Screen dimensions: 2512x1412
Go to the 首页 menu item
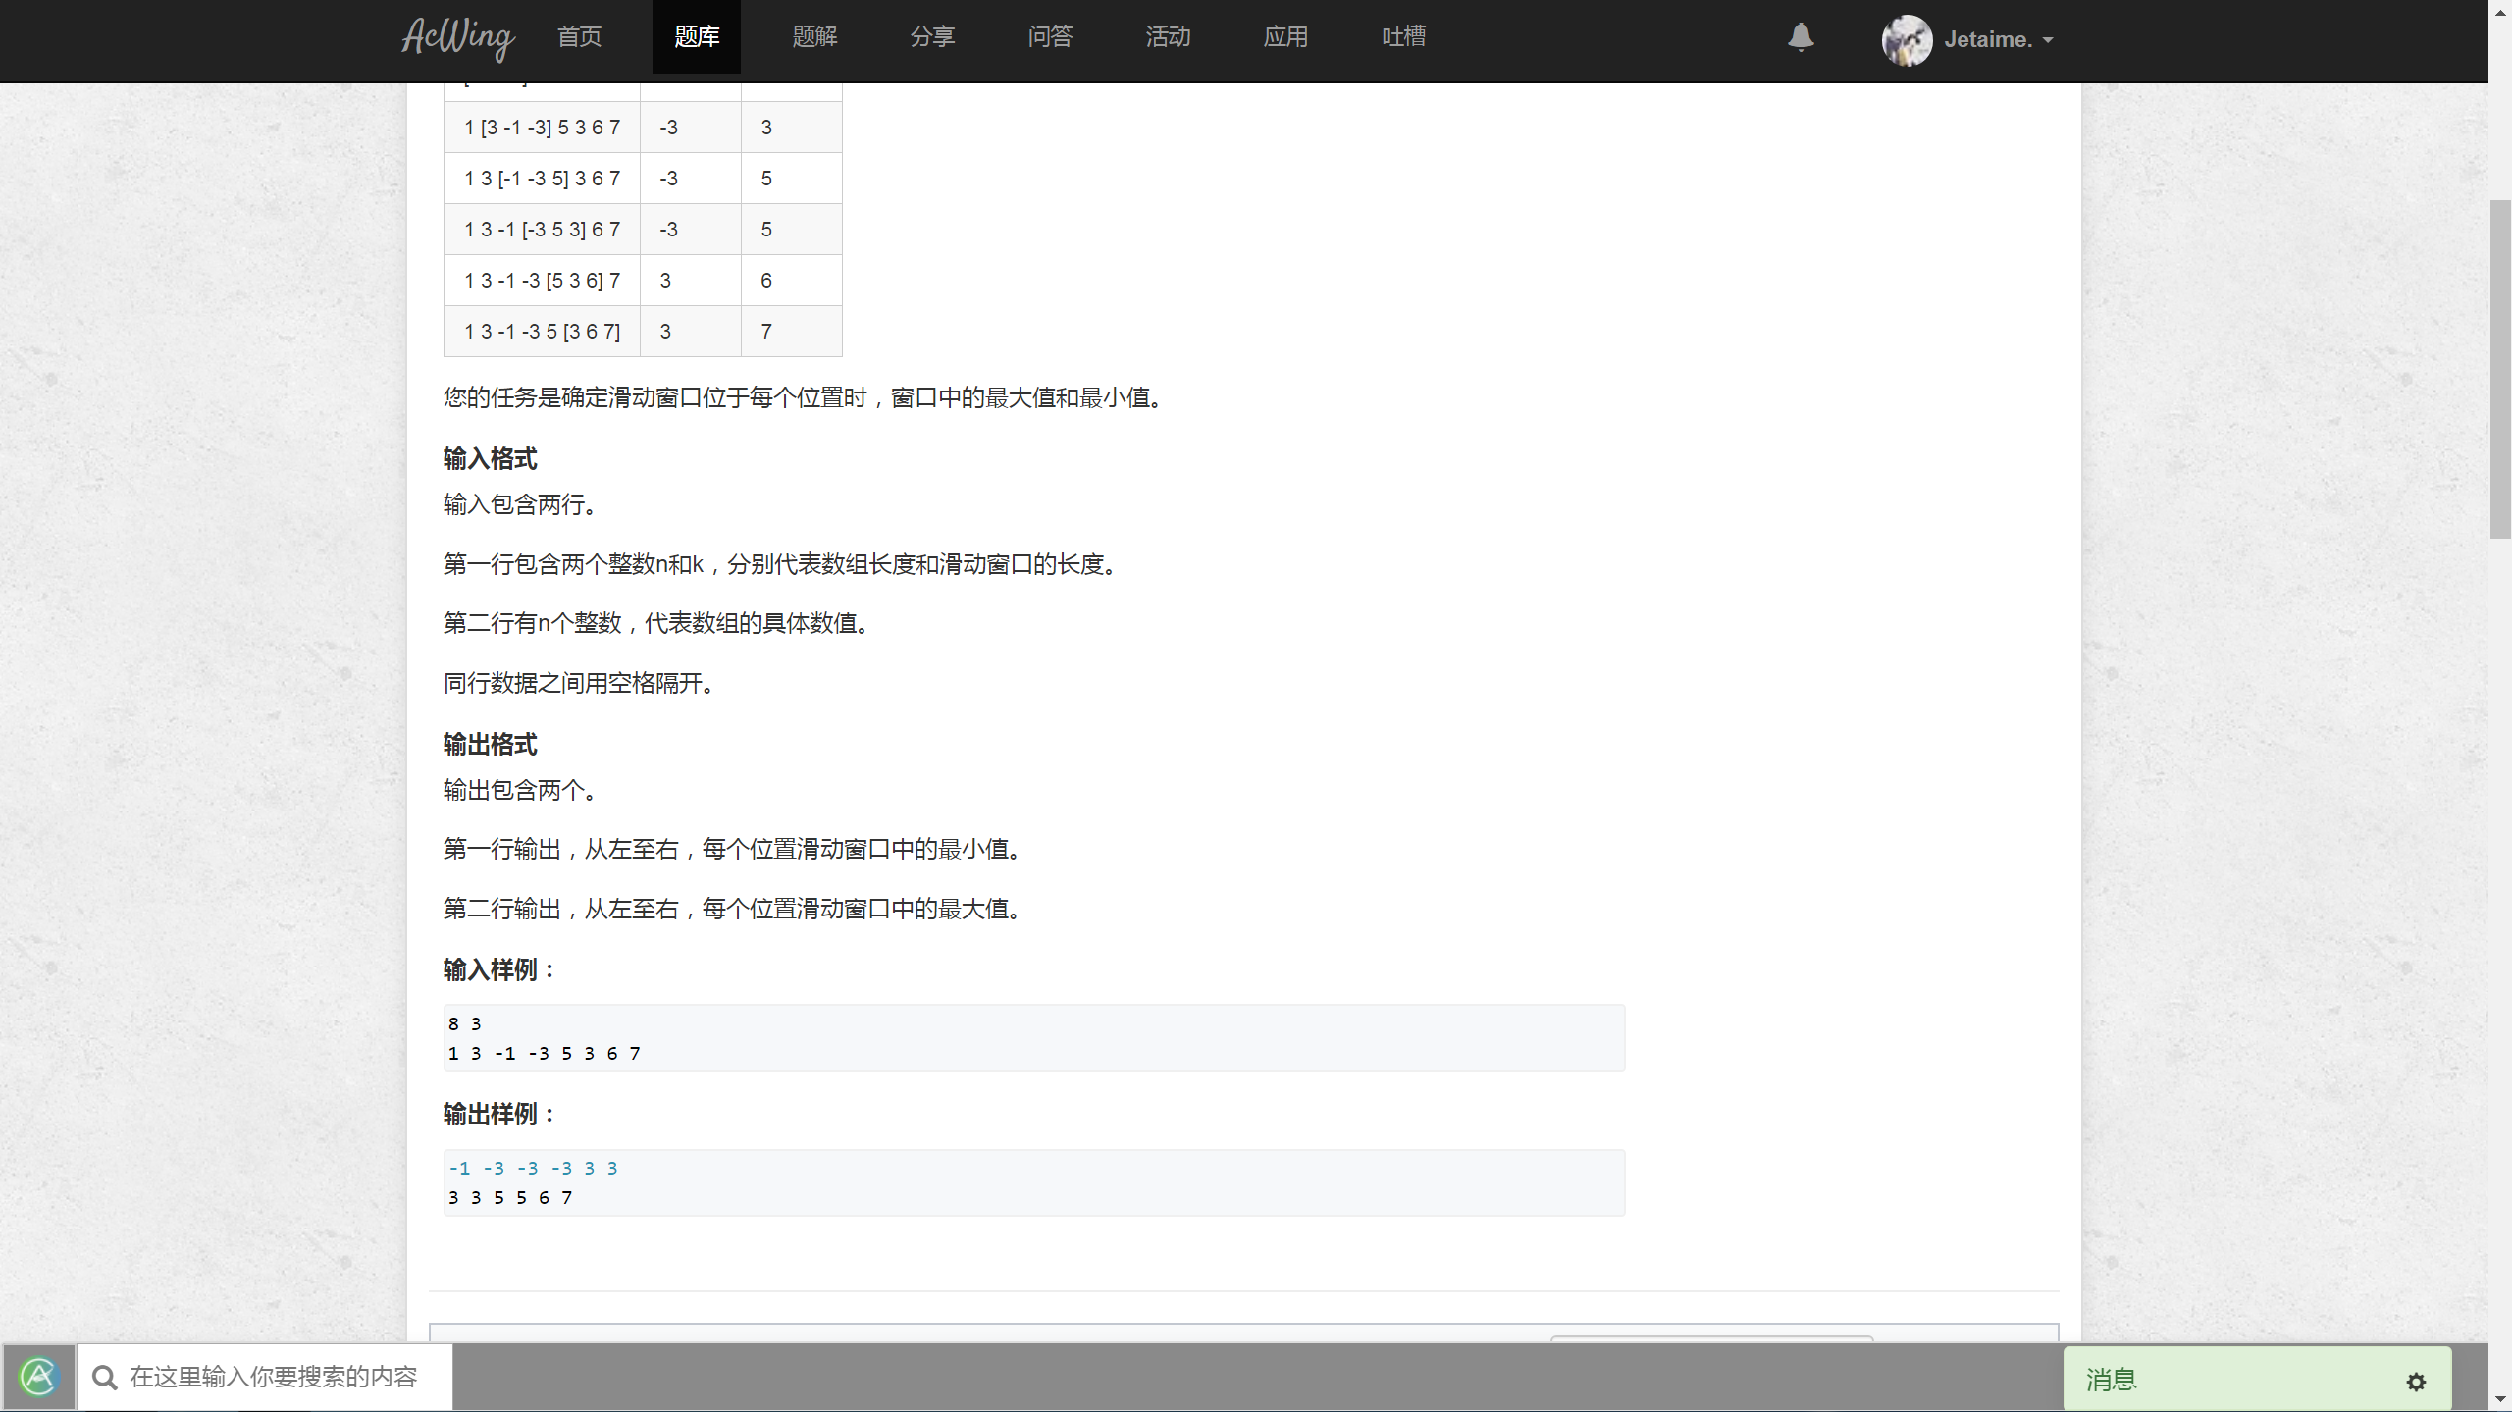pos(579,37)
